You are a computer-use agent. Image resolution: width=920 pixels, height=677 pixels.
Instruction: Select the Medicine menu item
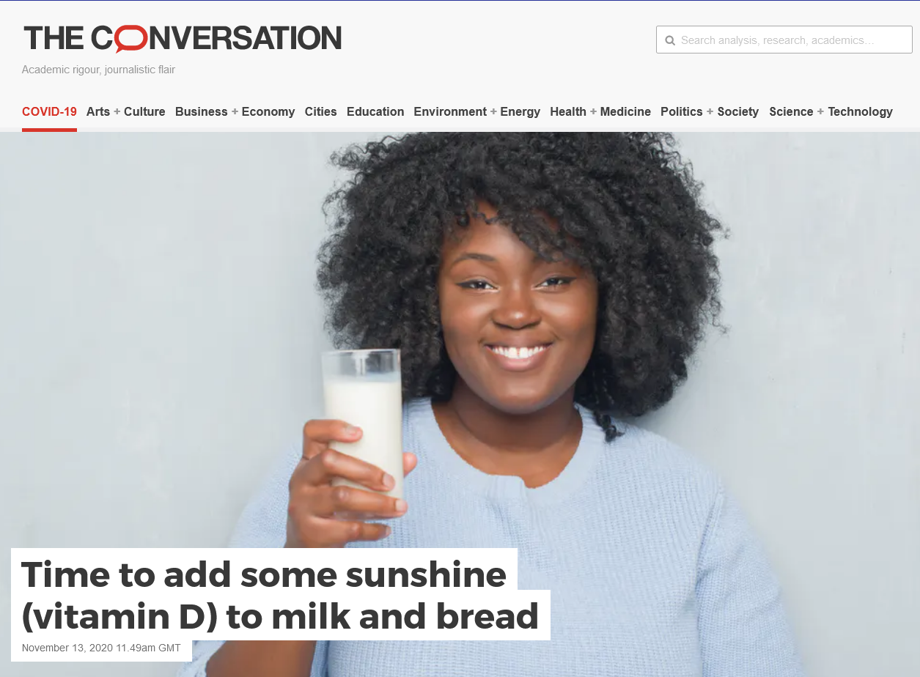(625, 111)
